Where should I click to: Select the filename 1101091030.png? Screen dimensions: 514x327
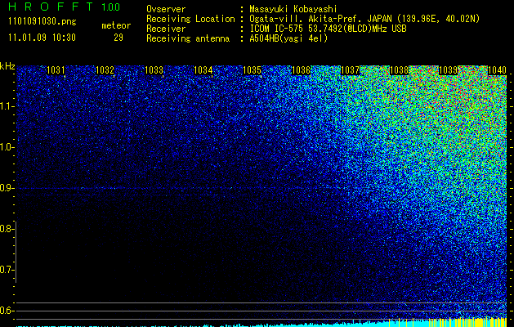pos(42,22)
